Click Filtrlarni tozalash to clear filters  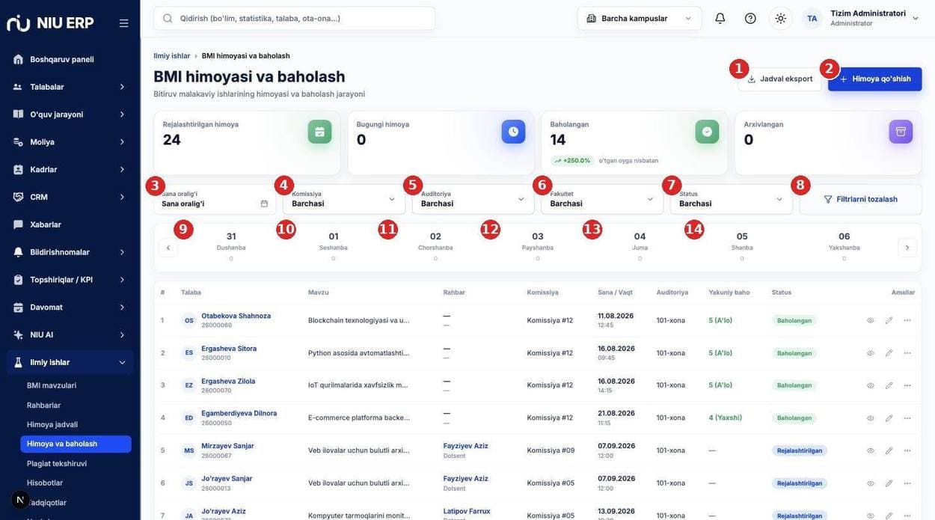pos(861,200)
